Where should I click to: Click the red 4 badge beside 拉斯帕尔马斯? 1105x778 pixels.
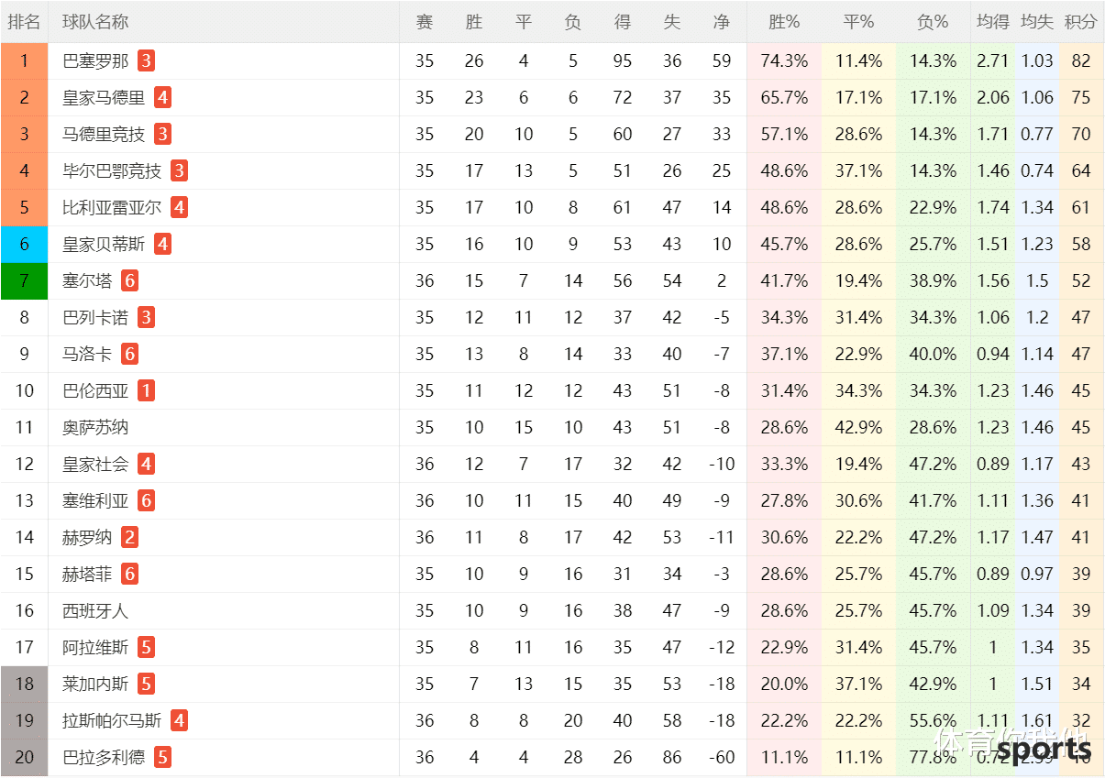point(179,721)
